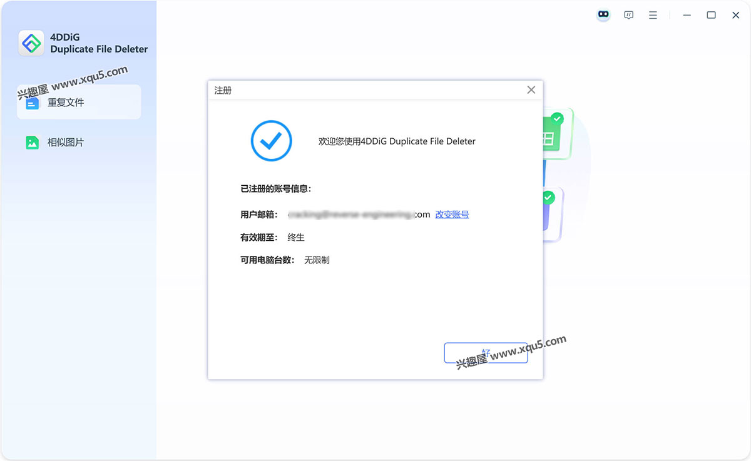Open the 相似图片 sidebar tab
751x461 pixels.
click(x=79, y=142)
